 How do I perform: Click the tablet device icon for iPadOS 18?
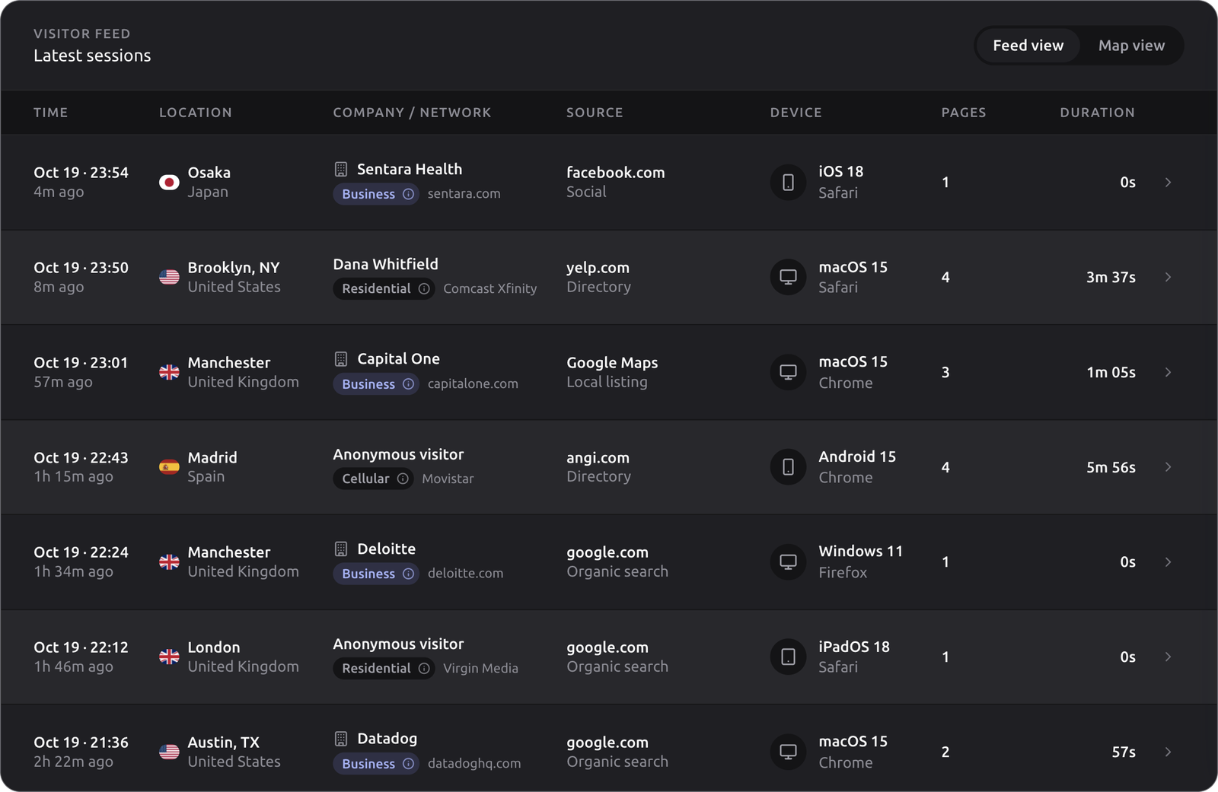(788, 657)
